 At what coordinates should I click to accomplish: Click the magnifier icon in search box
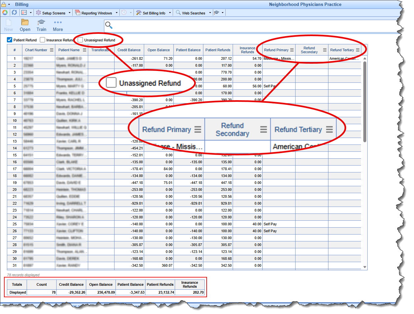[109, 25]
